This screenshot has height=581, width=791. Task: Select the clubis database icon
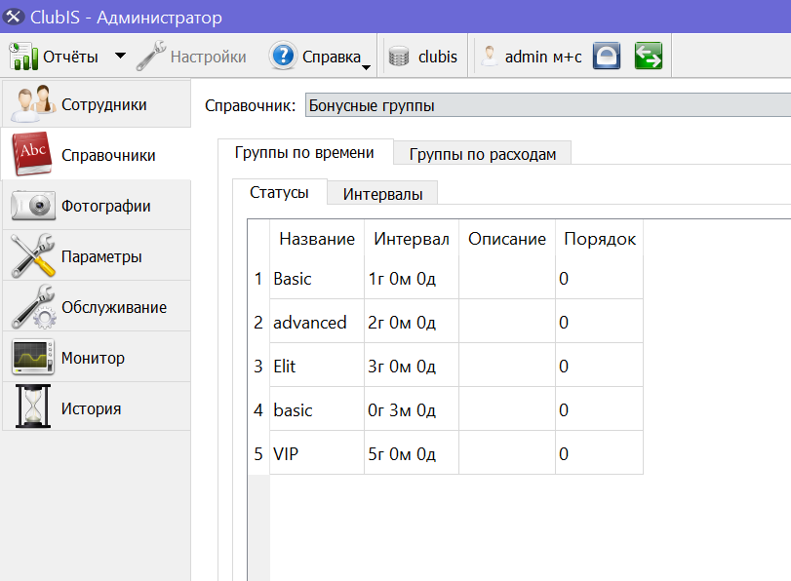[x=399, y=57]
